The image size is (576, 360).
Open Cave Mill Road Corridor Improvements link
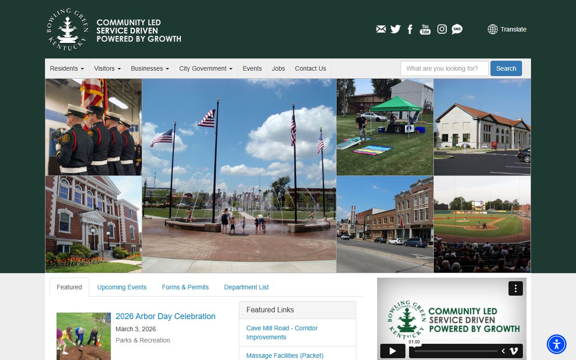click(282, 333)
